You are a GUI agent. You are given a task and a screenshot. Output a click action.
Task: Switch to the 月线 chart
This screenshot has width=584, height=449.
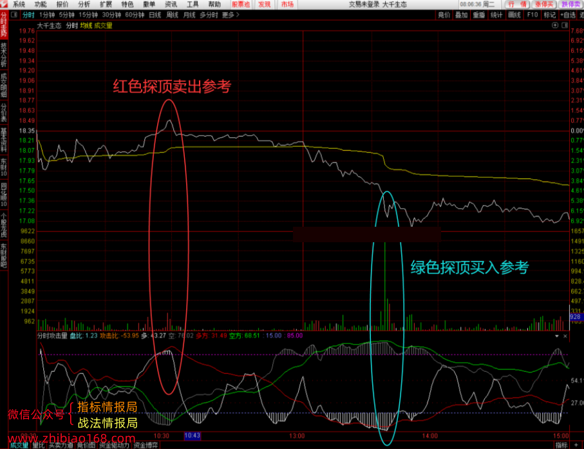coord(189,15)
